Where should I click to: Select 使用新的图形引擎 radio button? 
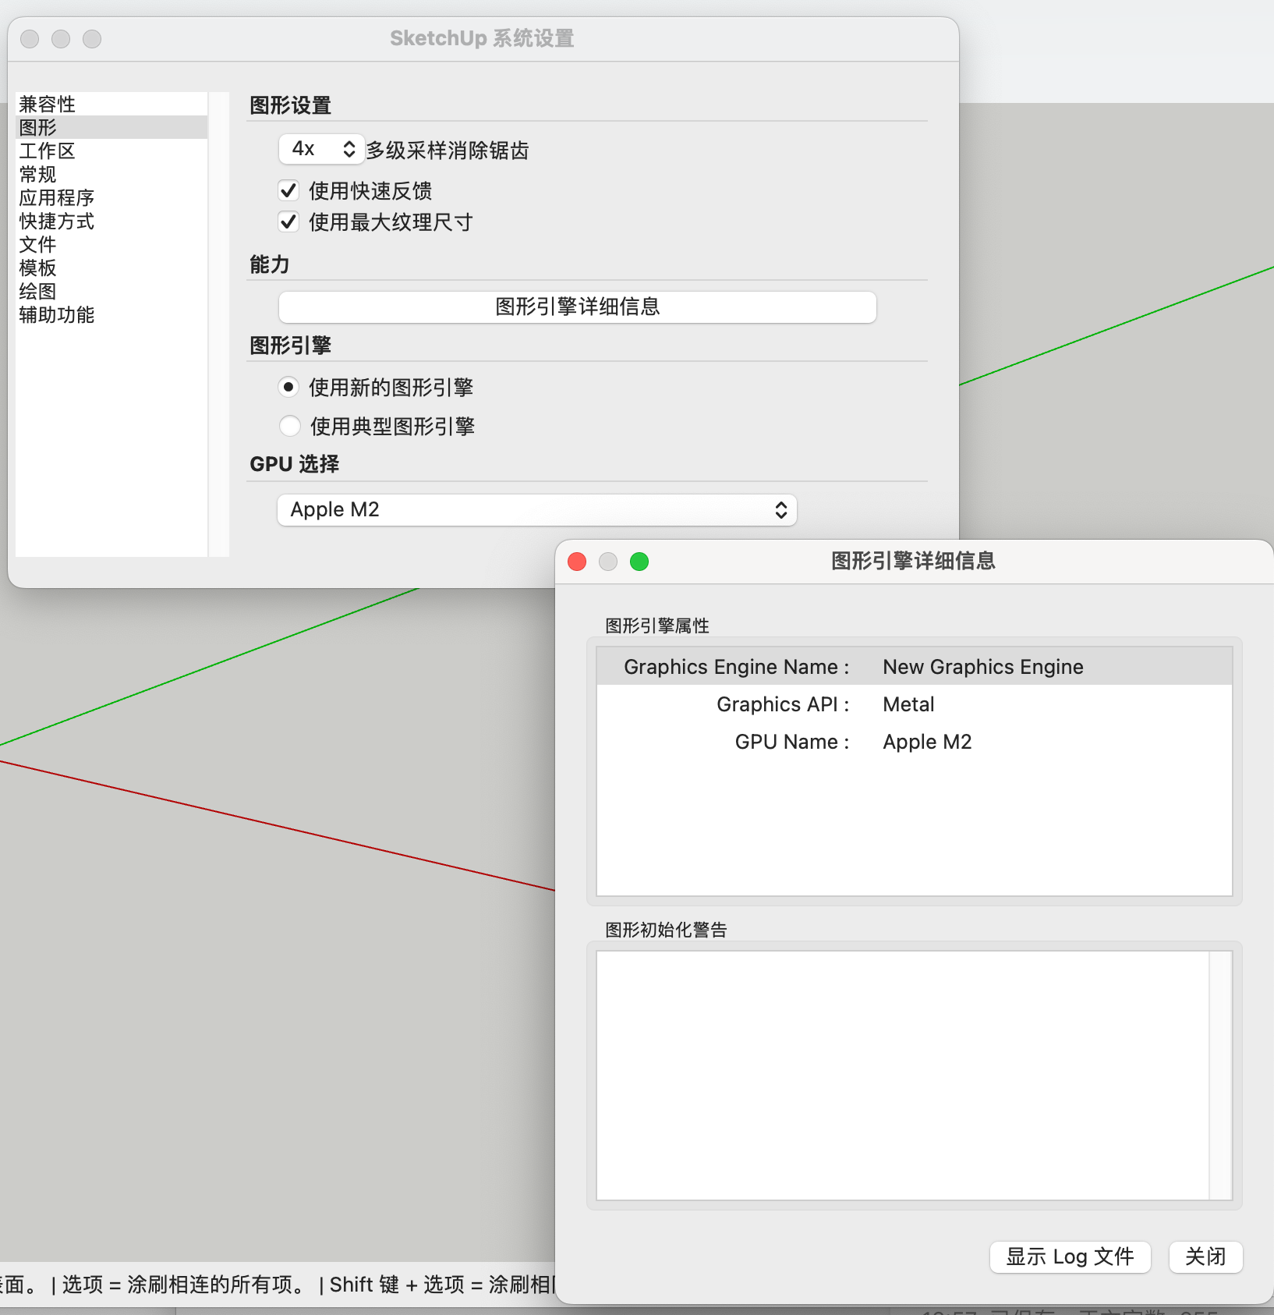click(x=288, y=387)
